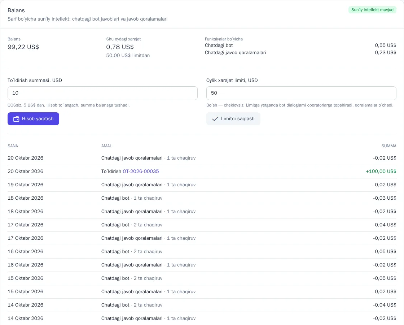Click the Balans page heading
This screenshot has height=325, width=404.
point(16,10)
